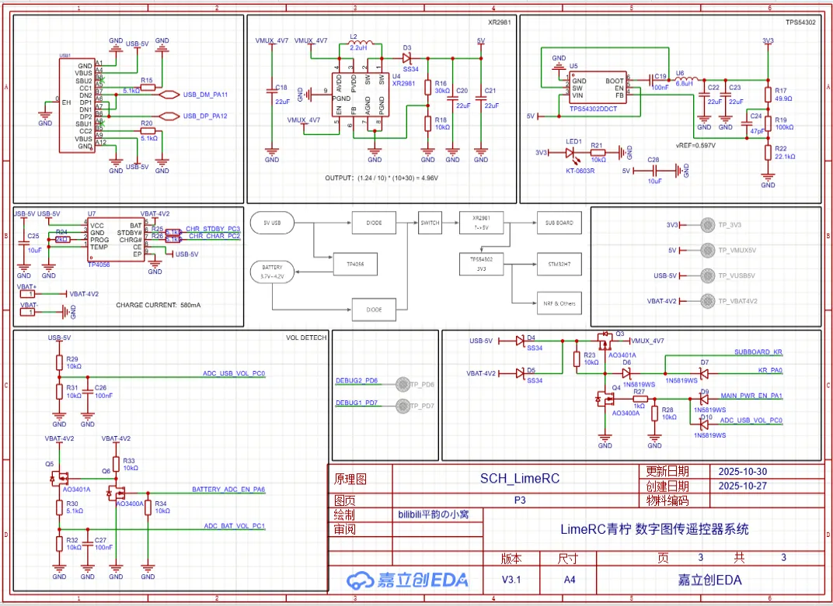Screen dimensions: 833x606
Task: Select the NRF & Others block
Action: click(558, 303)
